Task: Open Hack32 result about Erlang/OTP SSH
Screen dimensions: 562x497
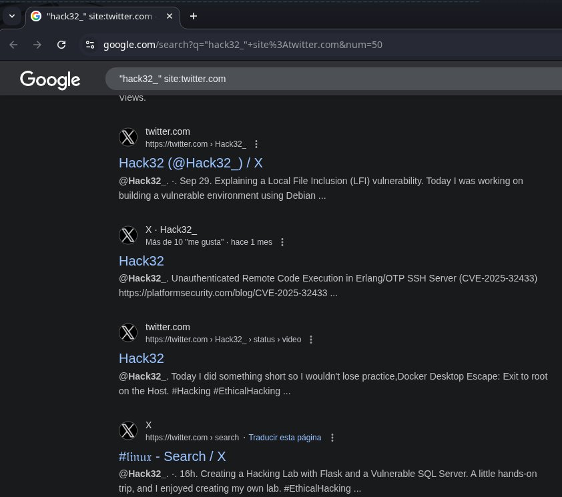Action: coord(142,261)
